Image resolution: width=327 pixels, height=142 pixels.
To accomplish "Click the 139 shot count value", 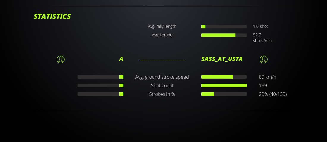I will point(263,85).
